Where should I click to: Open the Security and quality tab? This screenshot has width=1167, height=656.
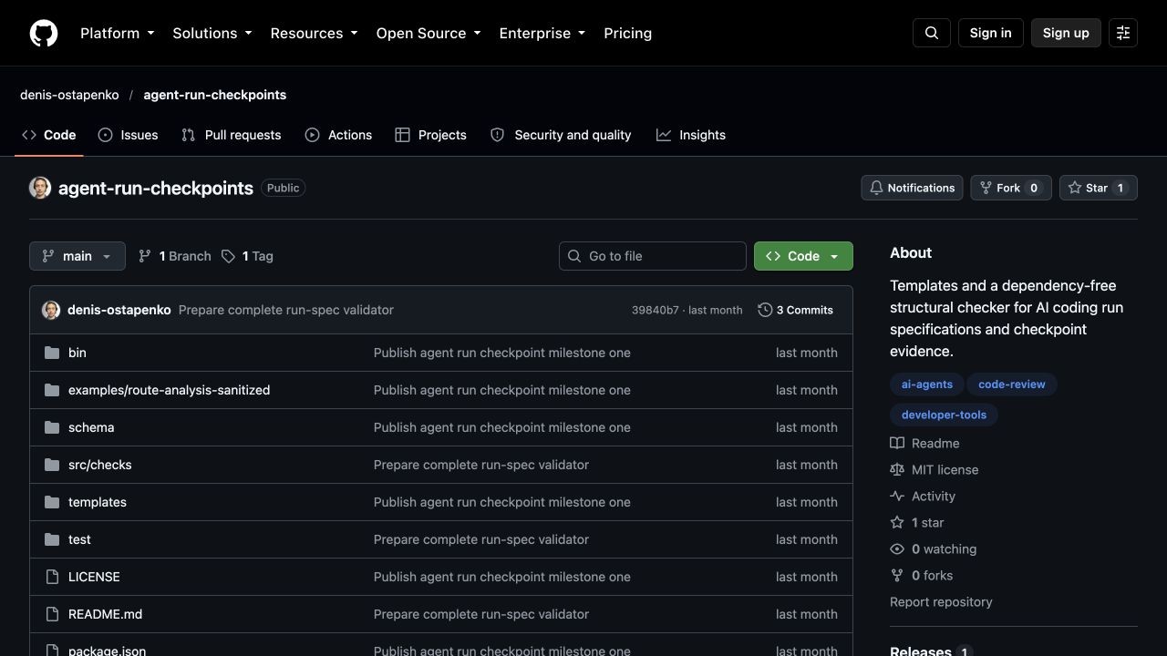coord(561,135)
